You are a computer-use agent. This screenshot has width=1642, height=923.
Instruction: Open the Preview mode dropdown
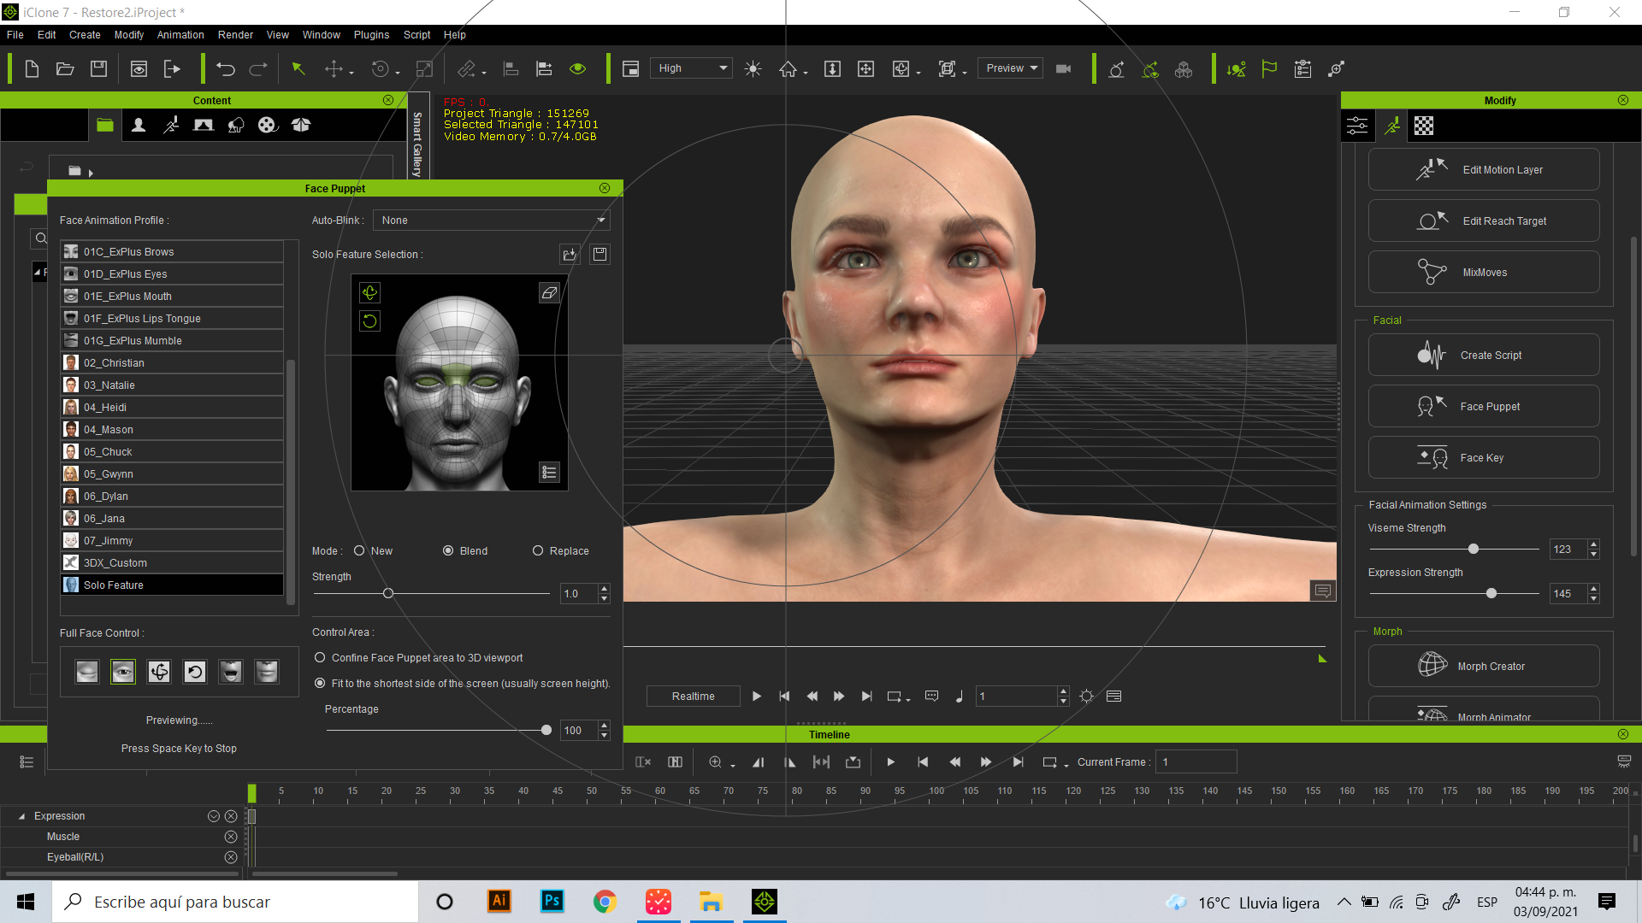[1012, 68]
